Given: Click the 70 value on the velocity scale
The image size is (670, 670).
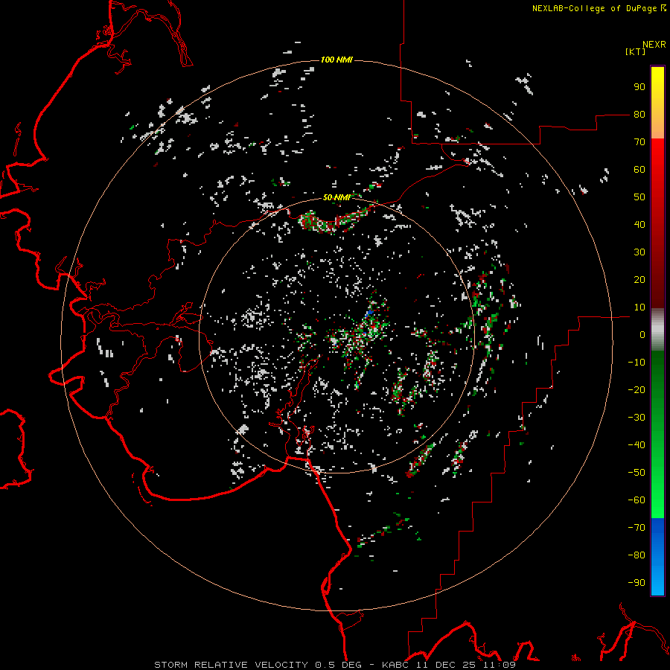Looking at the screenshot, I should tap(639, 142).
